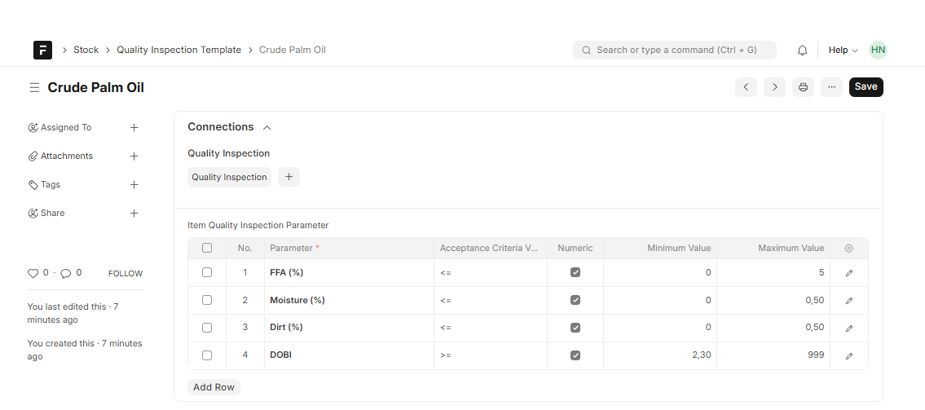Check the select-all rows header checkbox
Image resolution: width=925 pixels, height=410 pixels.
(207, 249)
